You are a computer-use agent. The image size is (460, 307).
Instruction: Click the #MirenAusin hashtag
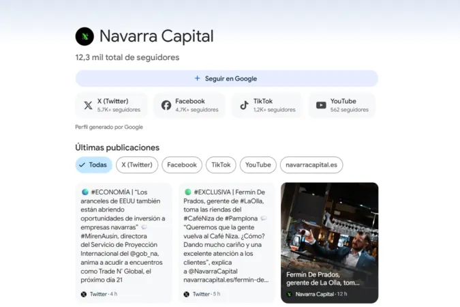(x=99, y=236)
